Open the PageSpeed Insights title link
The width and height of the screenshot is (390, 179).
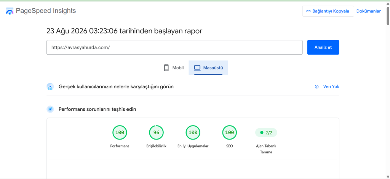pyautogui.click(x=46, y=11)
